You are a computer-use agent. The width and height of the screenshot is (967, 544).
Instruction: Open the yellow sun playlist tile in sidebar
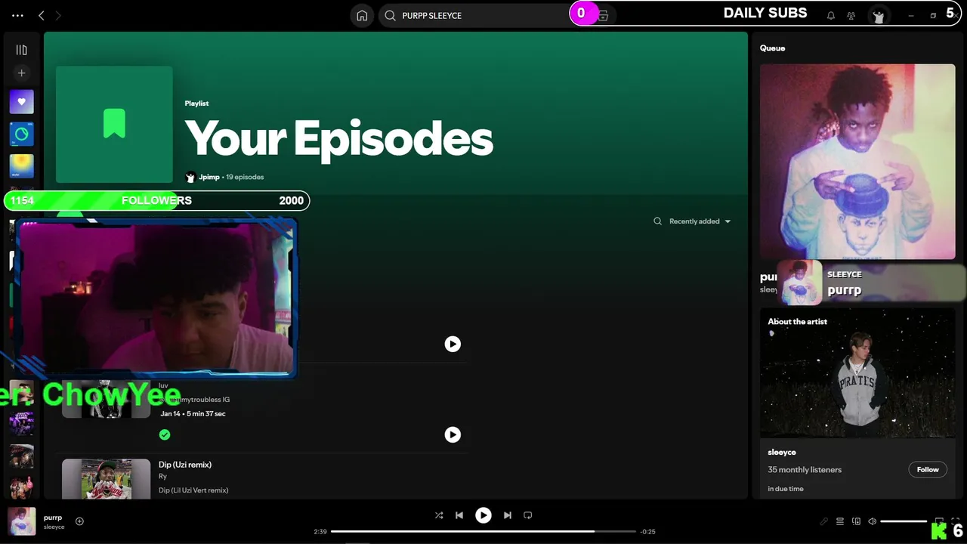pyautogui.click(x=21, y=166)
